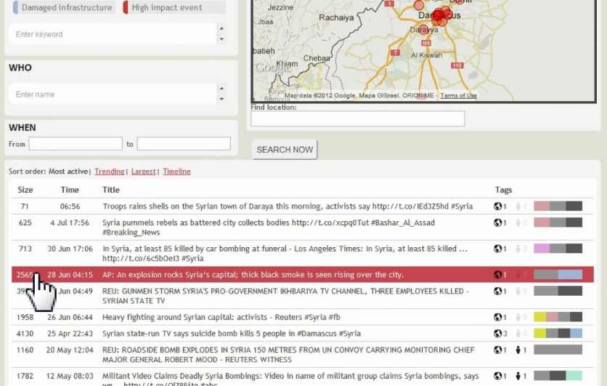Sort stories by Trending
The width and height of the screenshot is (607, 386).
109,172
